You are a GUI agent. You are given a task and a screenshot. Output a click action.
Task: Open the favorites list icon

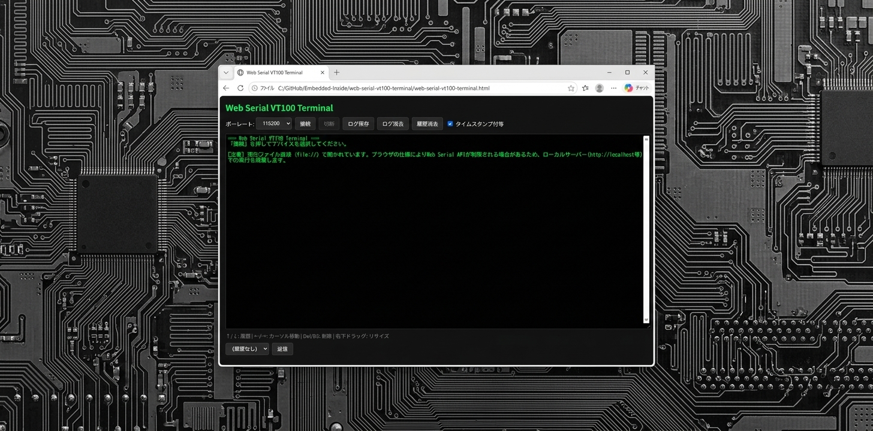click(585, 88)
